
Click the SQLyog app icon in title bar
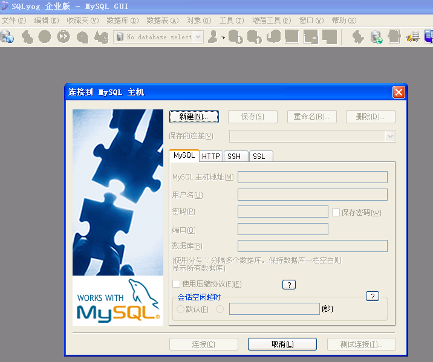point(4,6)
